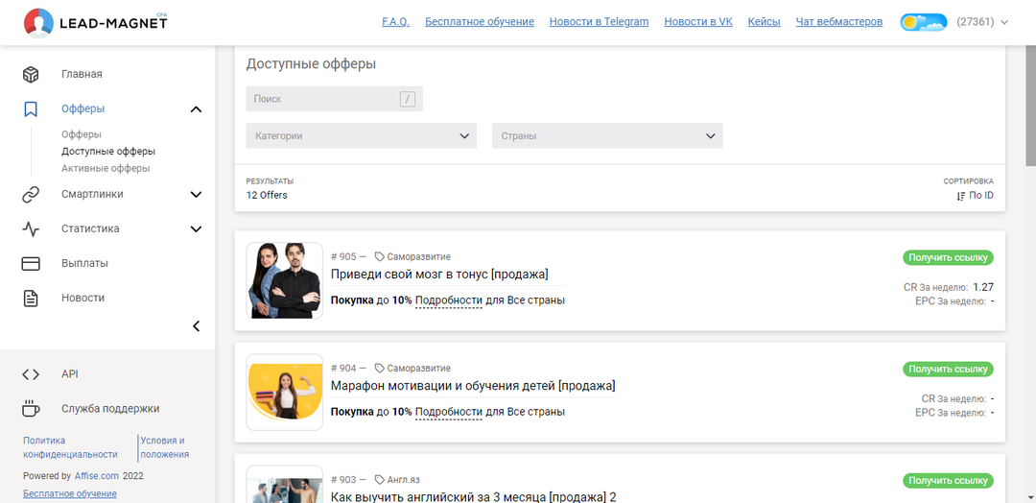Image resolution: width=1036 pixels, height=503 pixels.
Task: Click the Главная cube icon in sidebar
Action: coord(31,74)
